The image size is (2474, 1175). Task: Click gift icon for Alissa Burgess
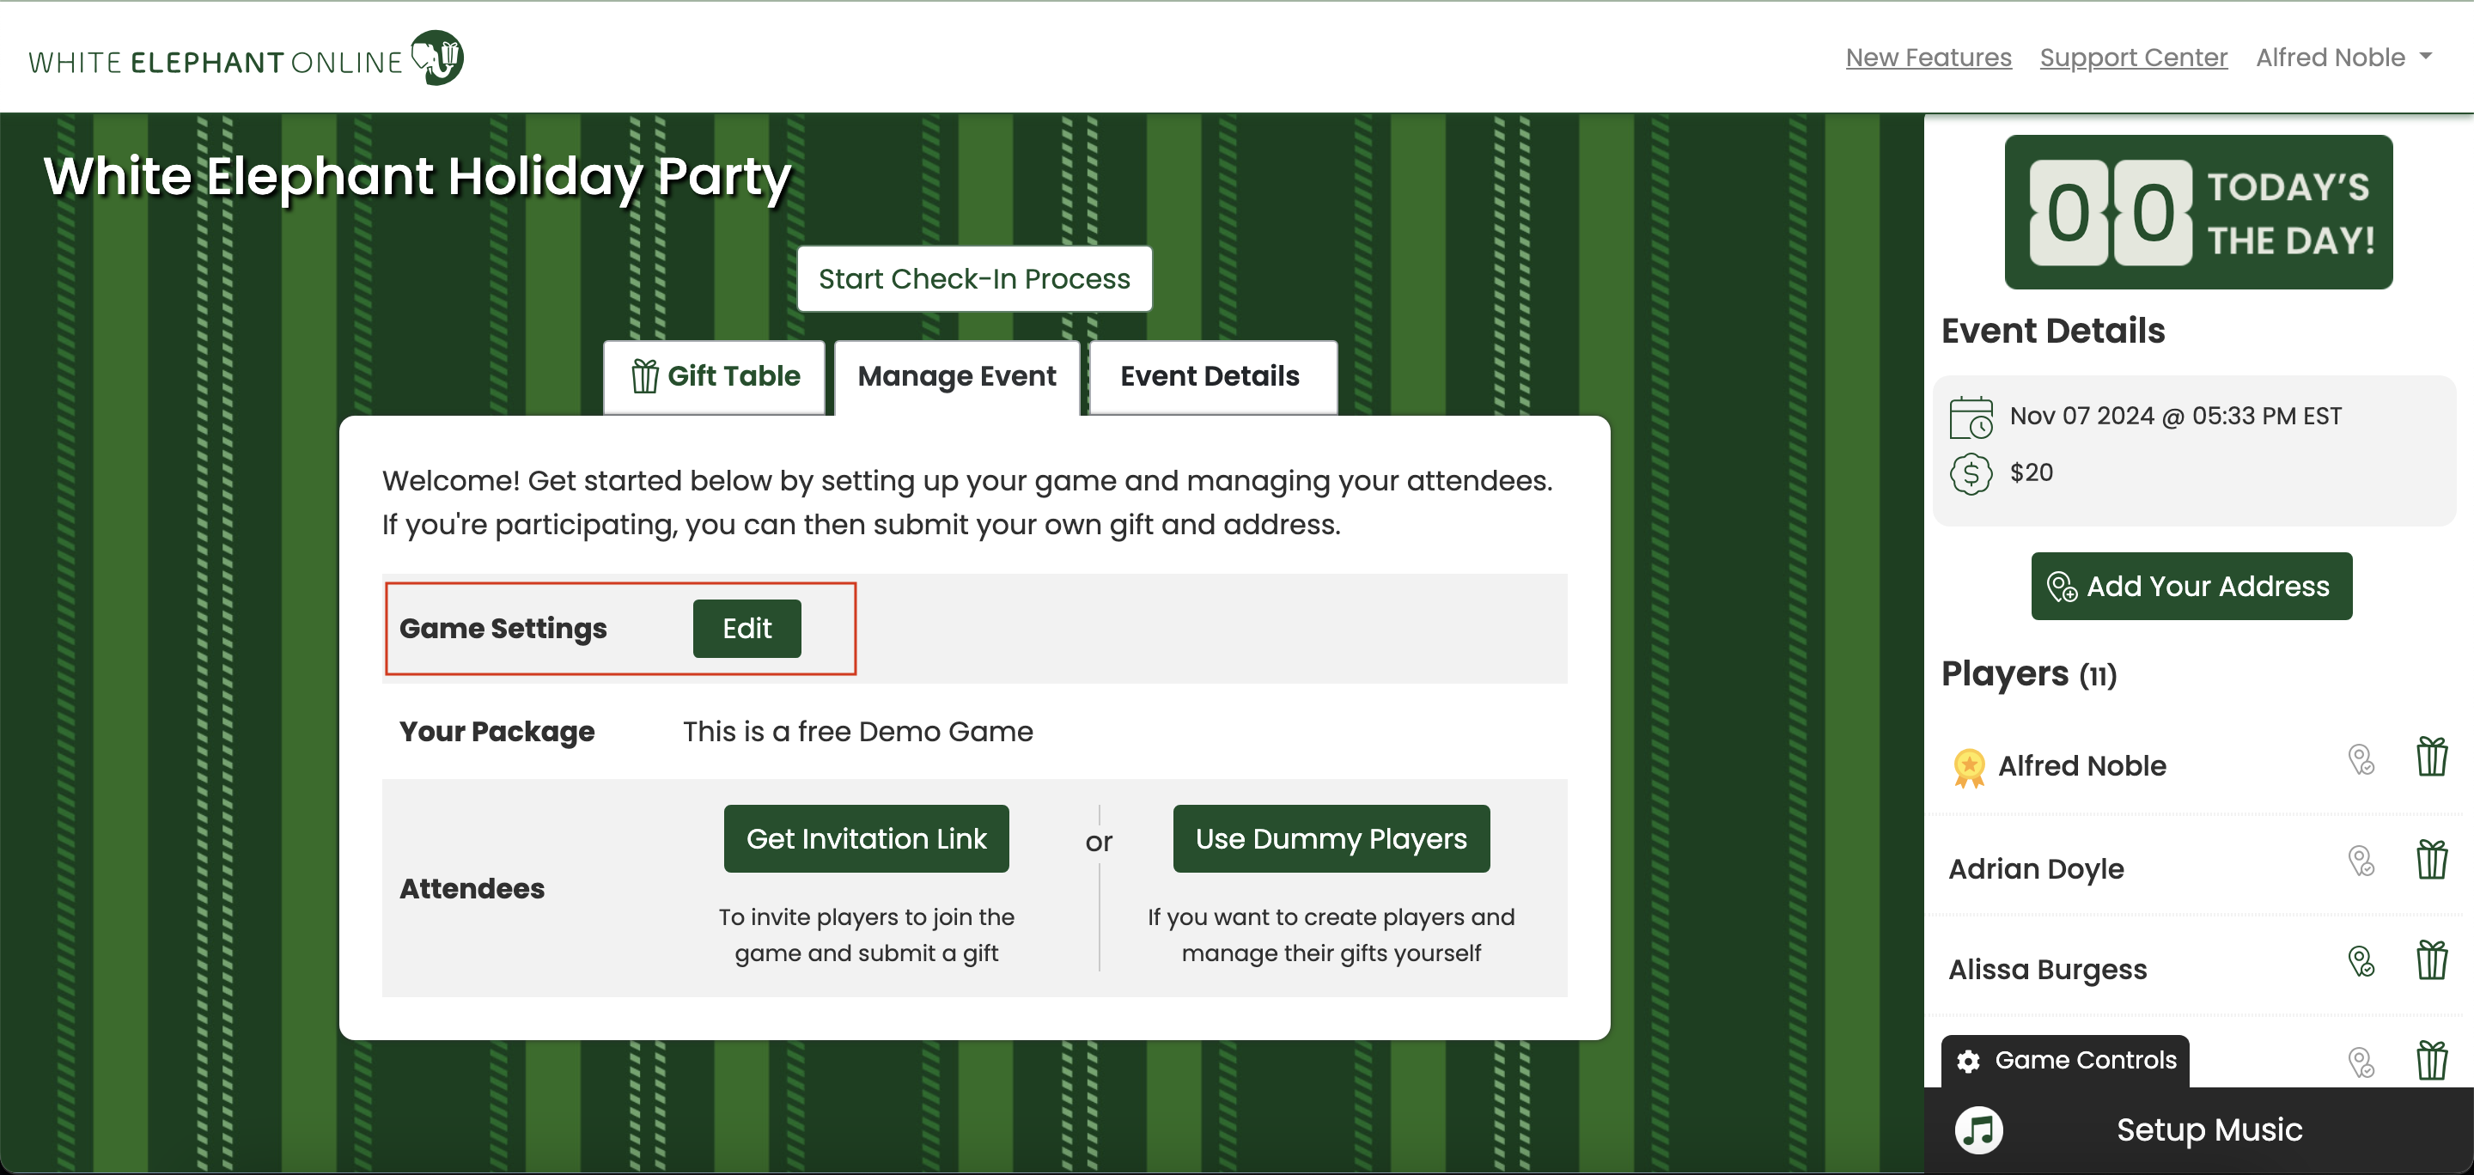click(x=2432, y=959)
